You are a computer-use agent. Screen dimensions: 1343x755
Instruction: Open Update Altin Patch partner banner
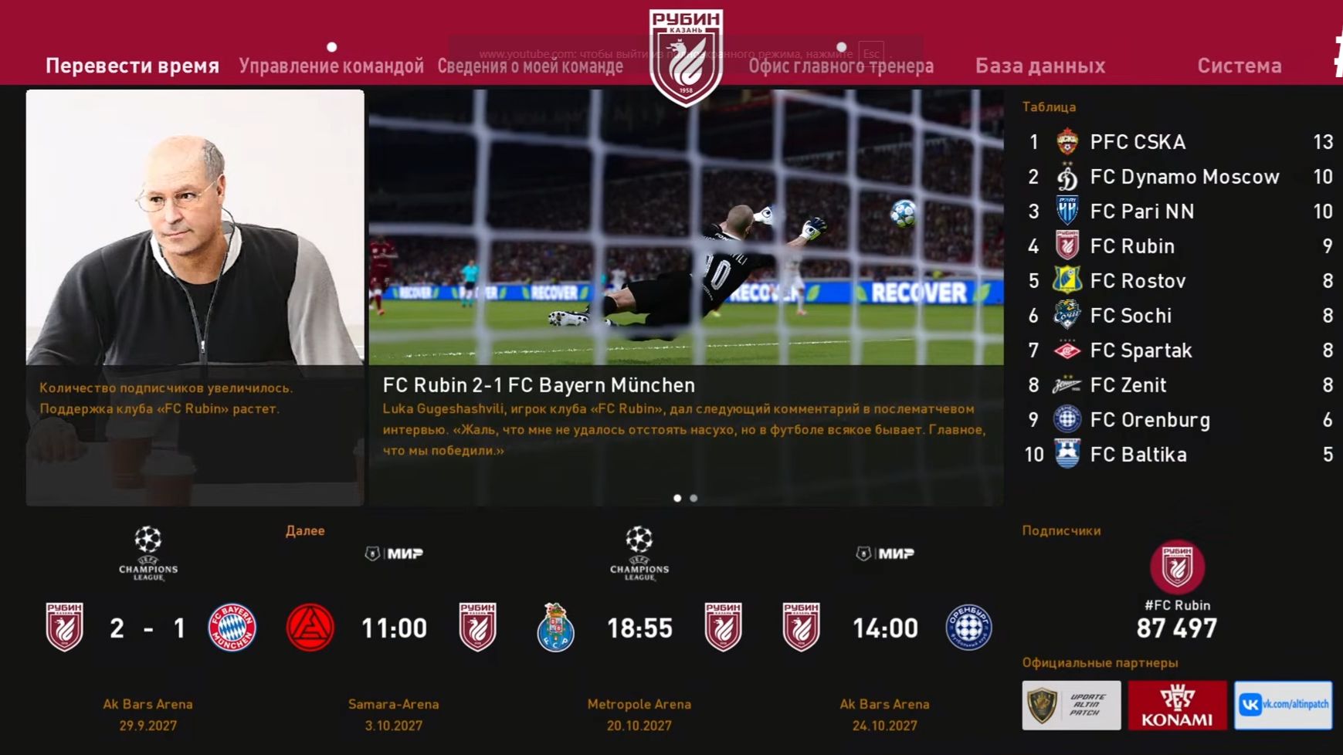coord(1071,705)
